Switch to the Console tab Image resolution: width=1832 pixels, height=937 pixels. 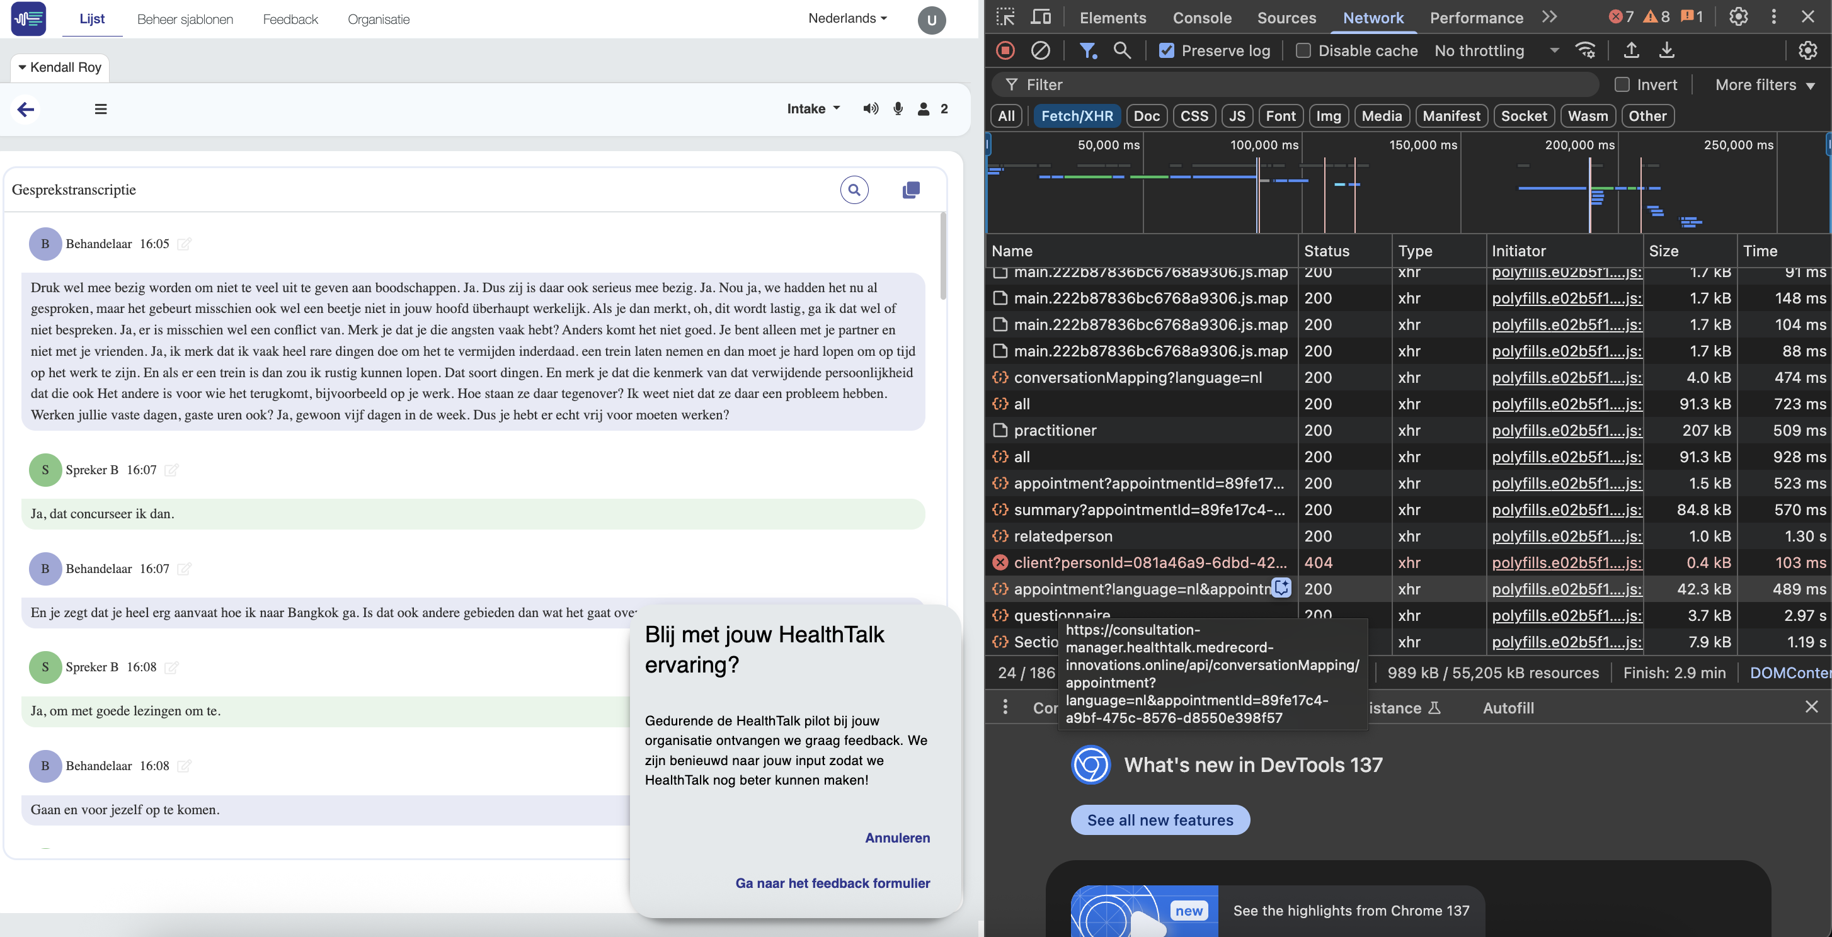[1202, 18]
